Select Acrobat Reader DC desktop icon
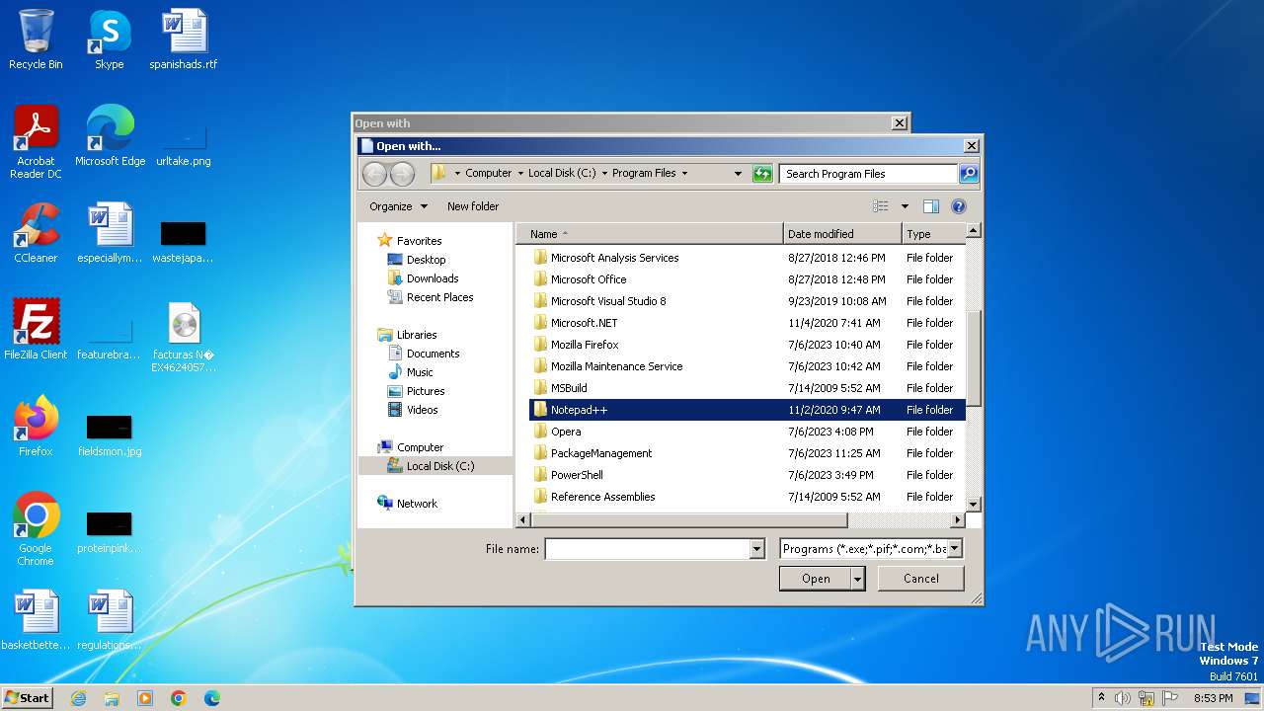Viewport: 1264px width, 711px height. [x=36, y=142]
